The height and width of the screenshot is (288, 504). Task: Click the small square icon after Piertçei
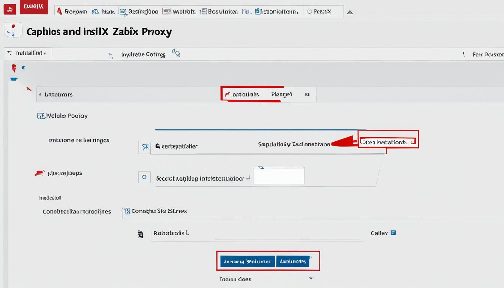(x=307, y=94)
